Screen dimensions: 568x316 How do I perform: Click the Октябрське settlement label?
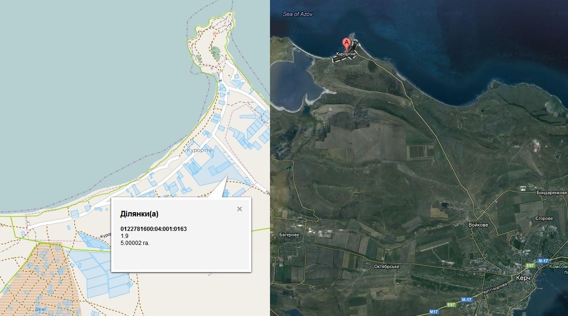(387, 266)
